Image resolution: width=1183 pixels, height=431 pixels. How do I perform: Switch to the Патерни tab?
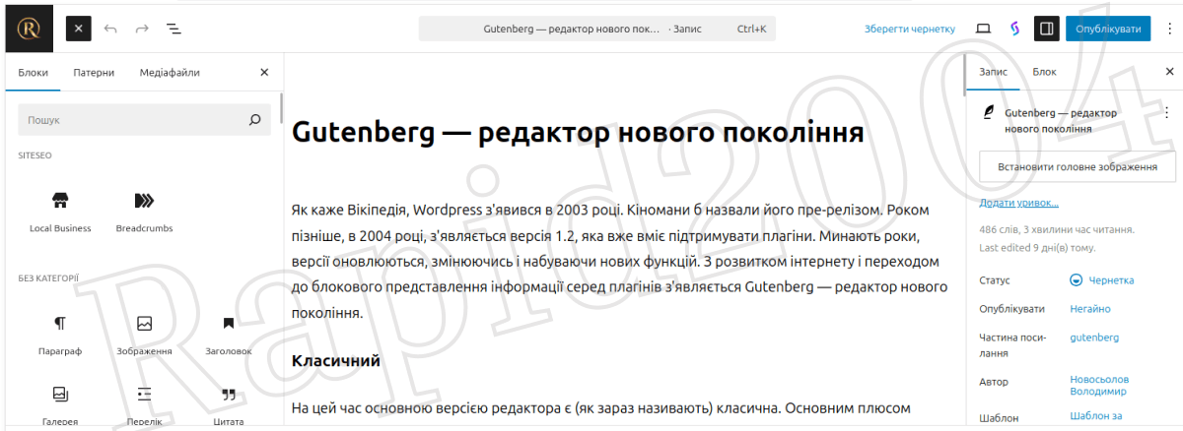click(94, 73)
